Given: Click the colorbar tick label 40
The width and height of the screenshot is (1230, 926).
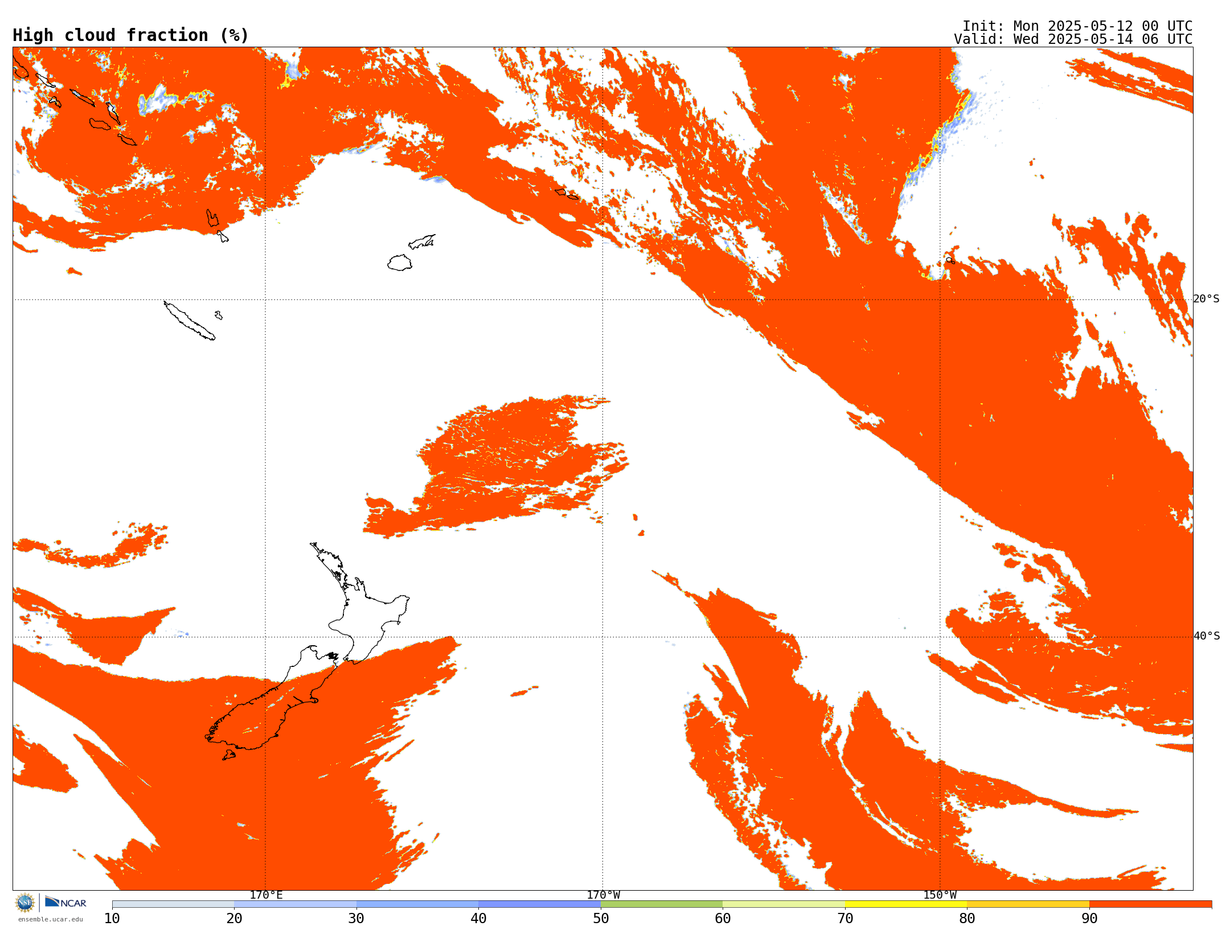Looking at the screenshot, I should tap(478, 918).
